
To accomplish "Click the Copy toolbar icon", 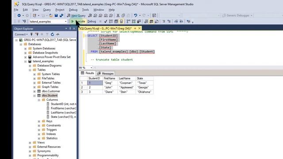I will [x=123, y=15].
